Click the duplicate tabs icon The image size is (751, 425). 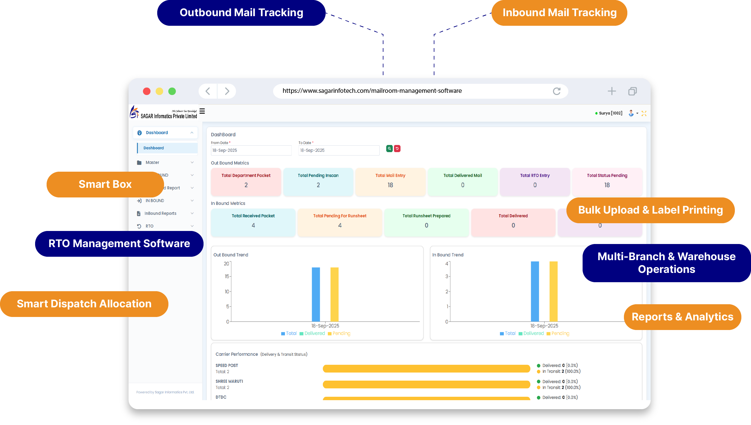(x=632, y=91)
